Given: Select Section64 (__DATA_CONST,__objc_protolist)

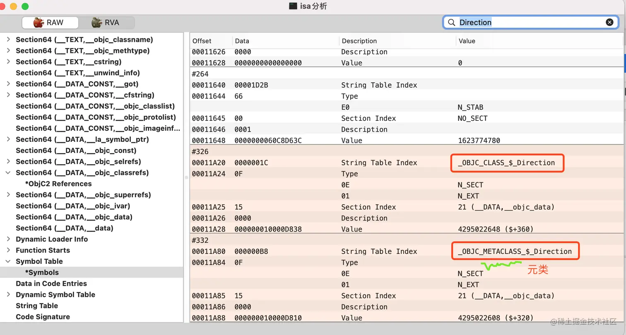Looking at the screenshot, I should pyautogui.click(x=96, y=117).
